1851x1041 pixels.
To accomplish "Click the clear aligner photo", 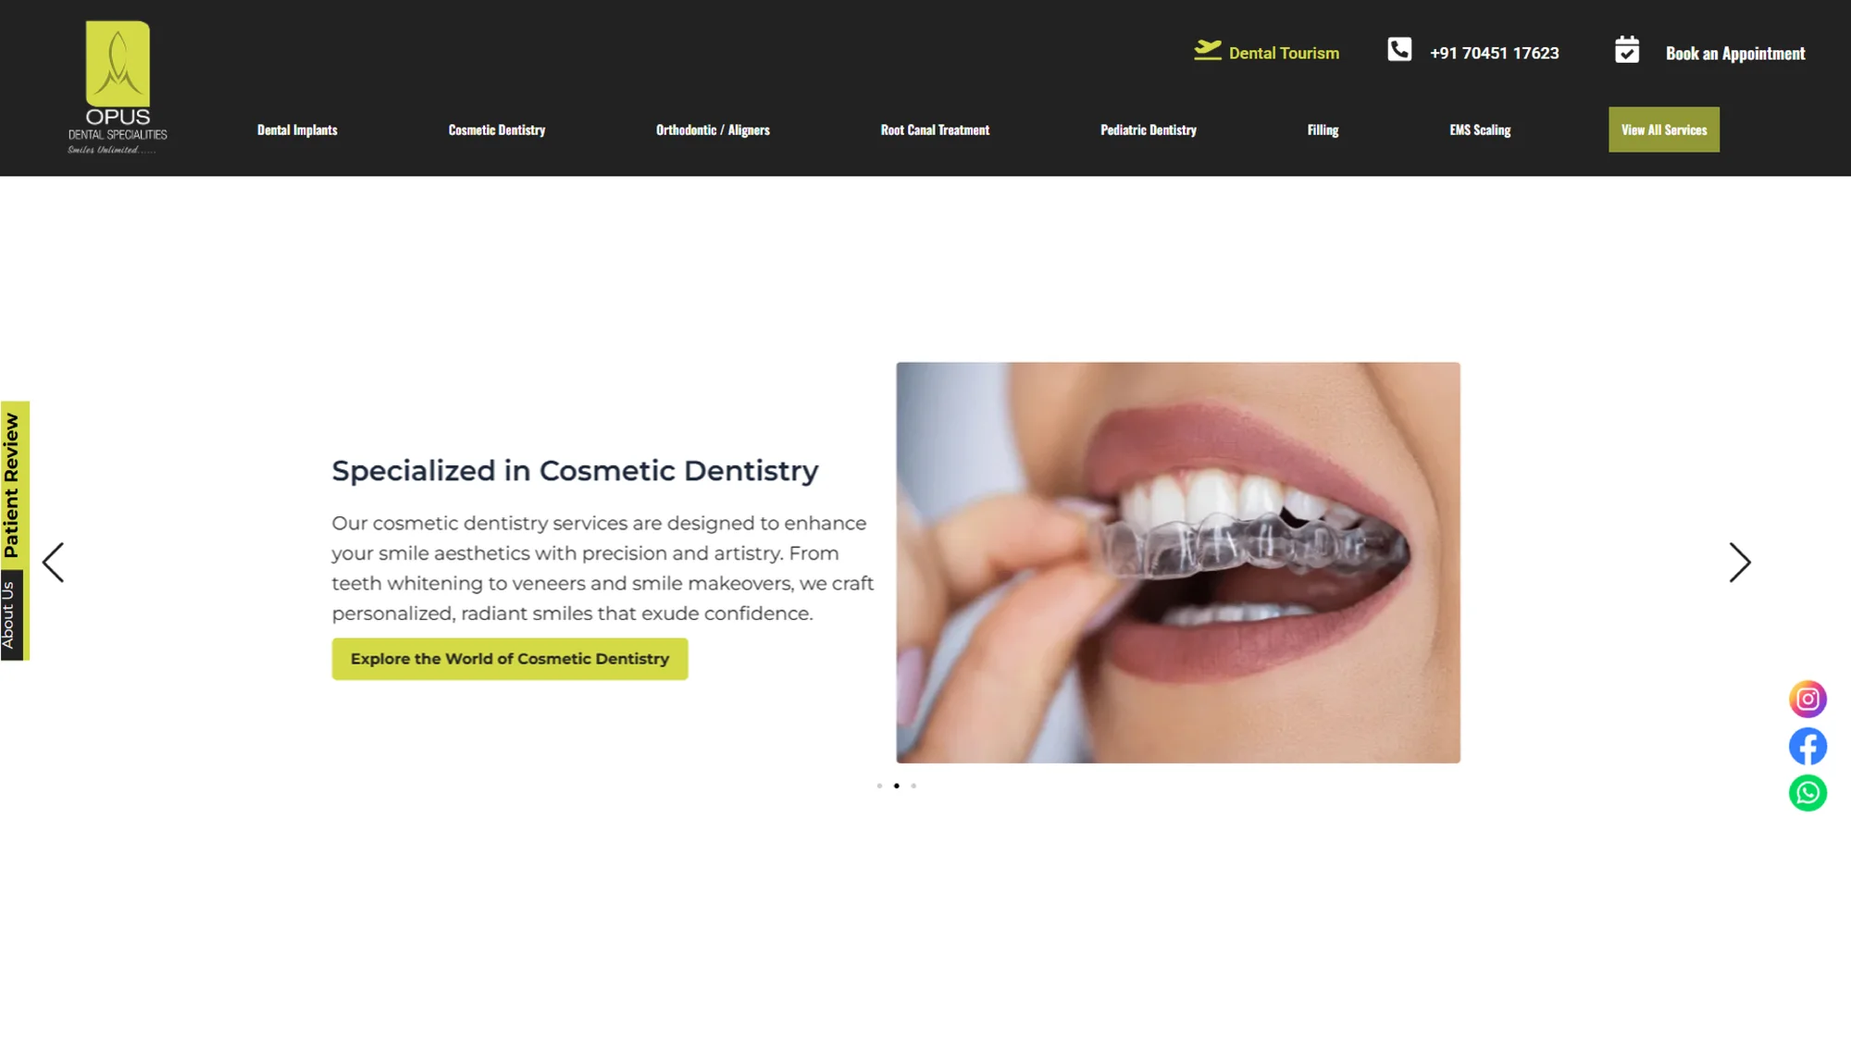I will (x=1178, y=563).
